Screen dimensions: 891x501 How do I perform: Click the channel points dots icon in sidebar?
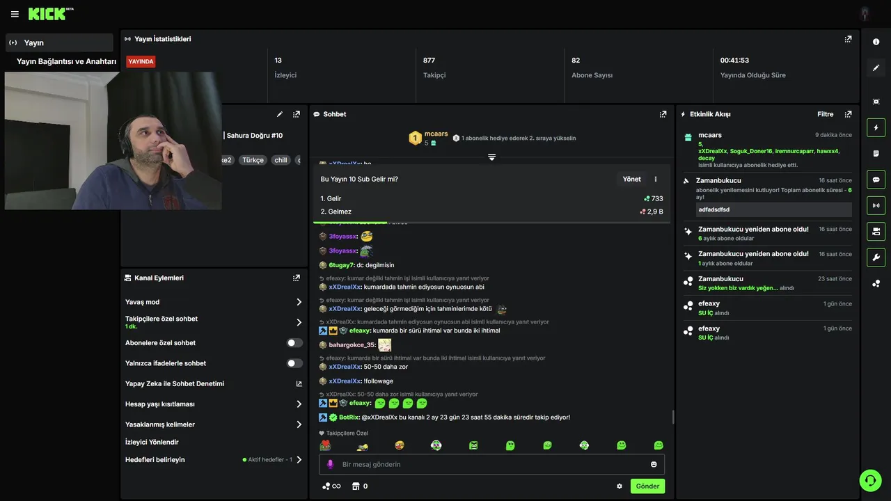[876, 283]
